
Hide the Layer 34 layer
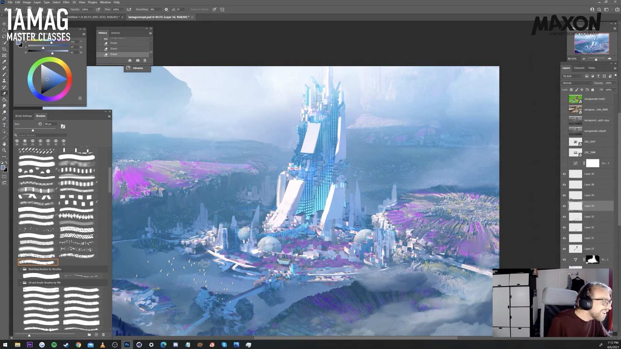point(564,206)
